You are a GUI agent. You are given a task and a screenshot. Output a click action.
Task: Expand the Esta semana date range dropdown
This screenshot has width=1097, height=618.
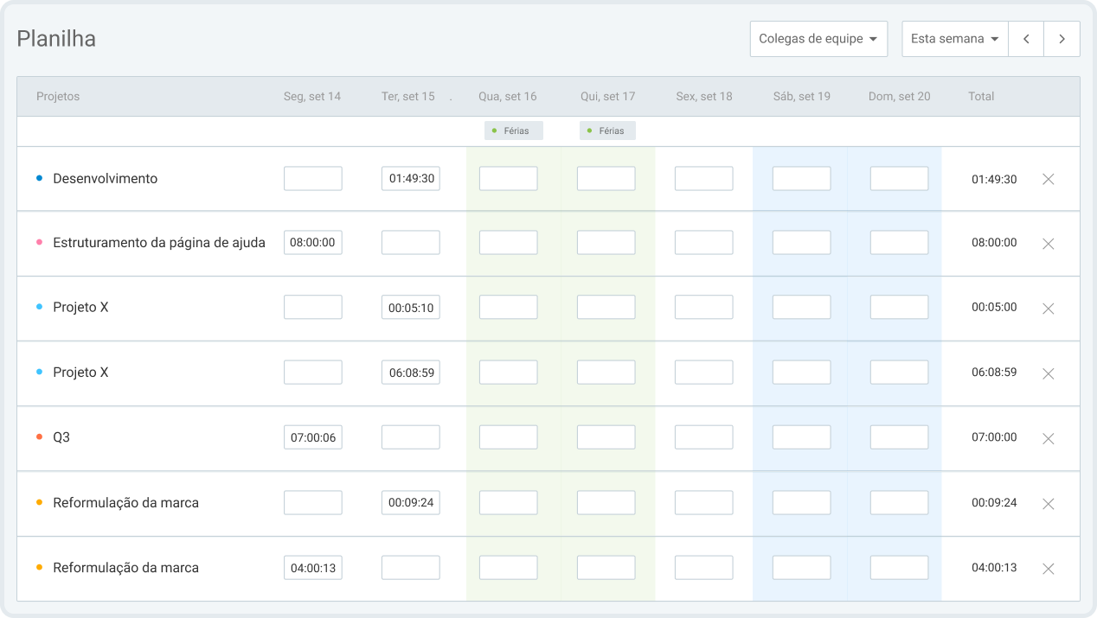click(954, 39)
